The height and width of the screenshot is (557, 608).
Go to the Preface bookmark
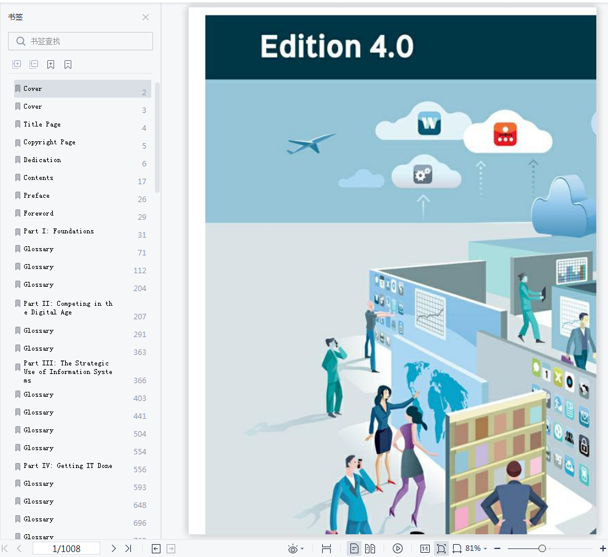click(x=82, y=196)
